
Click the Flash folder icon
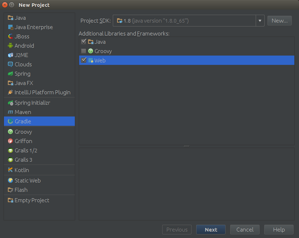10,190
